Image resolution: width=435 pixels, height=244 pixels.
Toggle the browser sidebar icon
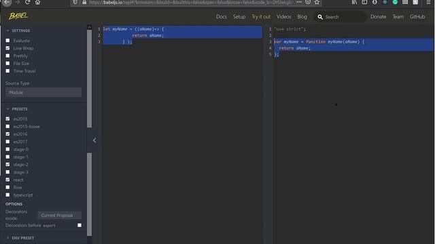tap(364, 2)
